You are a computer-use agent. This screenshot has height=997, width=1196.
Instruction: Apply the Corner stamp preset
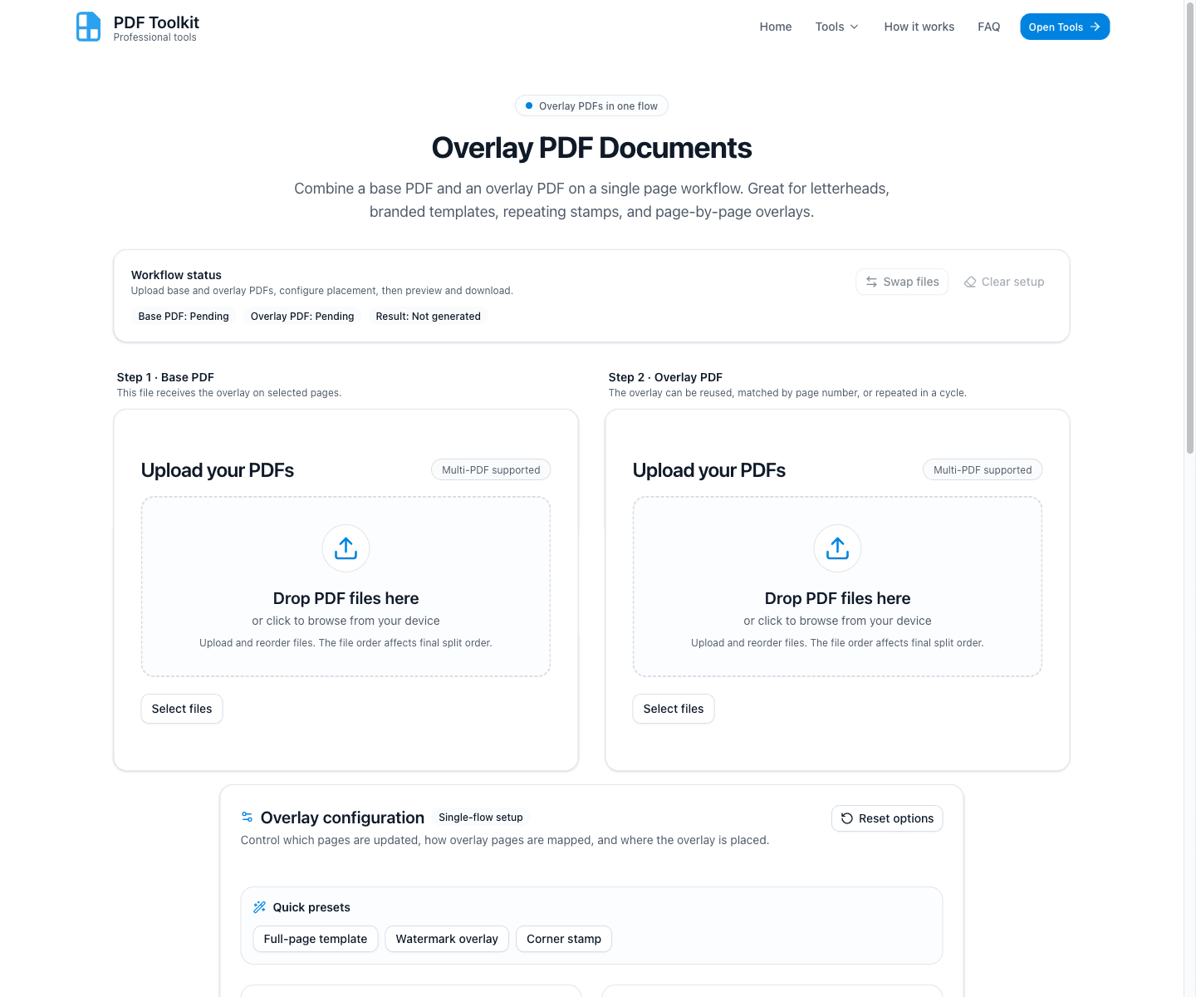(x=563, y=938)
